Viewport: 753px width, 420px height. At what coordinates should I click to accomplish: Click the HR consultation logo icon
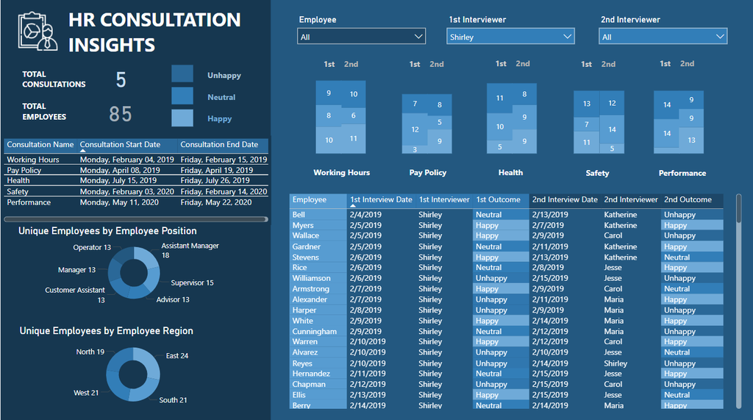[38, 31]
